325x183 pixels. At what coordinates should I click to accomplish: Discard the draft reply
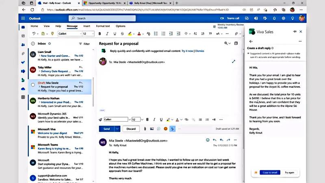click(x=131, y=129)
